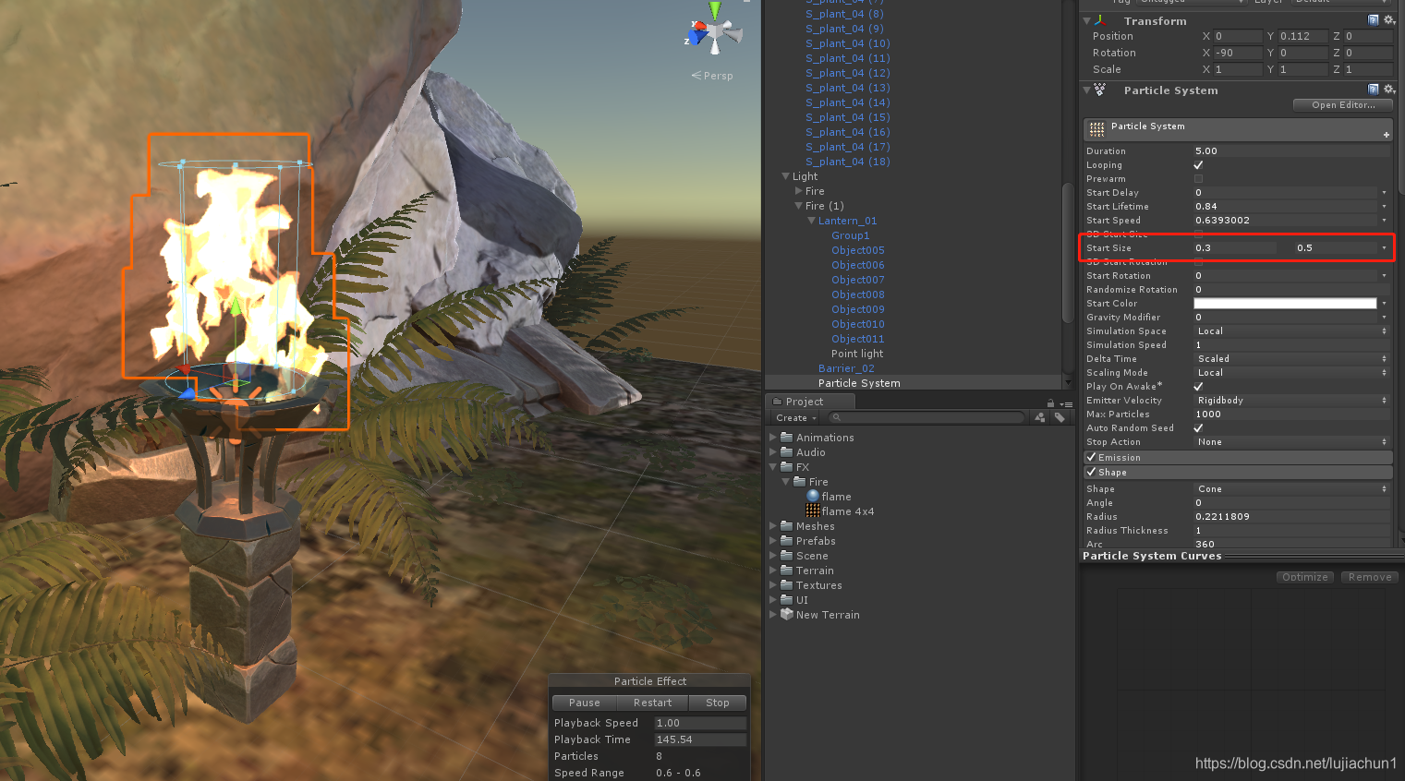This screenshot has width=1405, height=781.
Task: Open the Emitter Velocity dropdown
Action: (x=1291, y=400)
